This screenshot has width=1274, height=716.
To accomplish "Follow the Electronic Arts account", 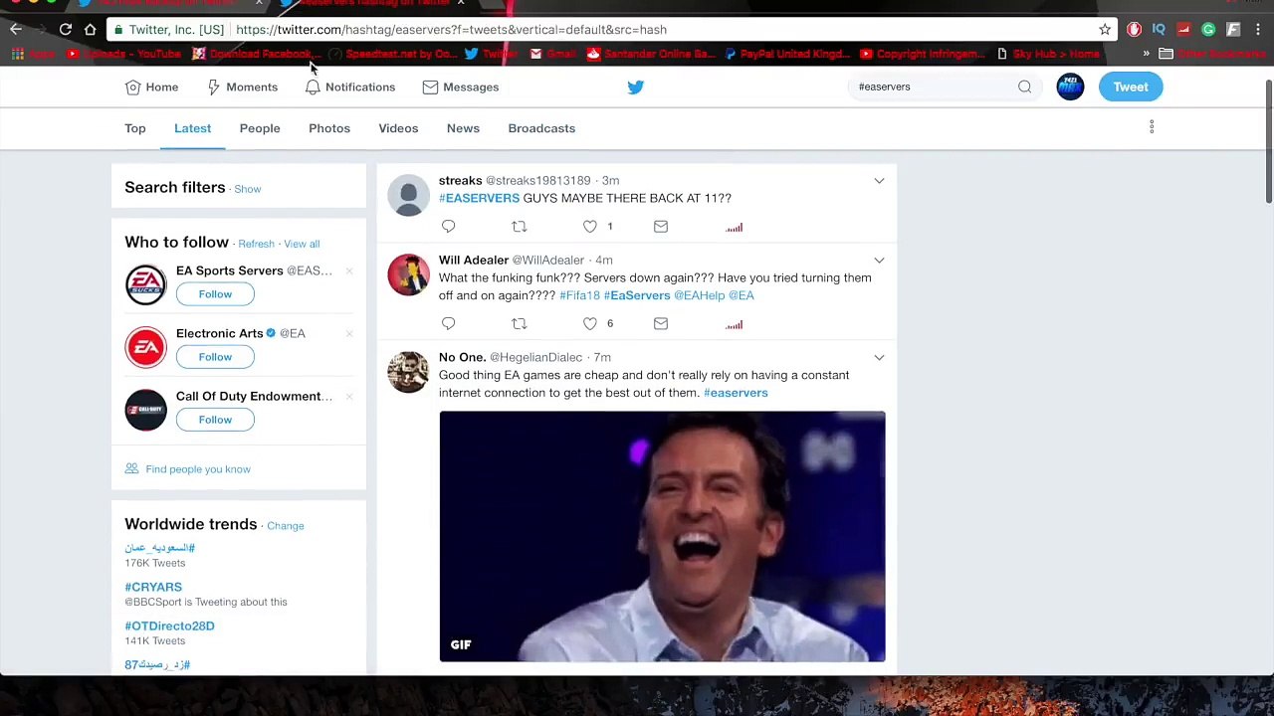I will pos(215,357).
